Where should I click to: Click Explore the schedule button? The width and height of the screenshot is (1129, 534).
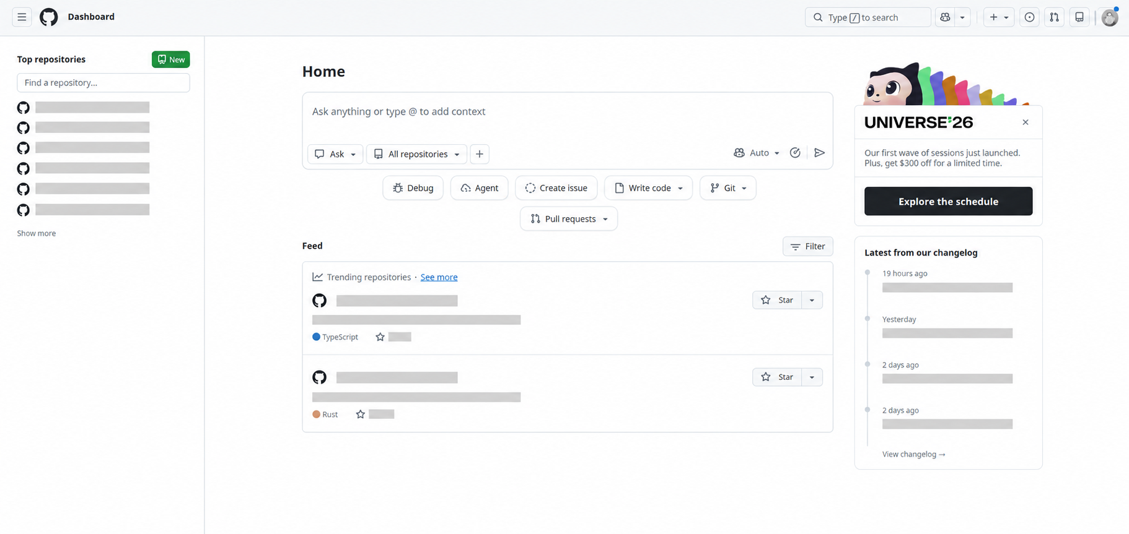pos(948,202)
